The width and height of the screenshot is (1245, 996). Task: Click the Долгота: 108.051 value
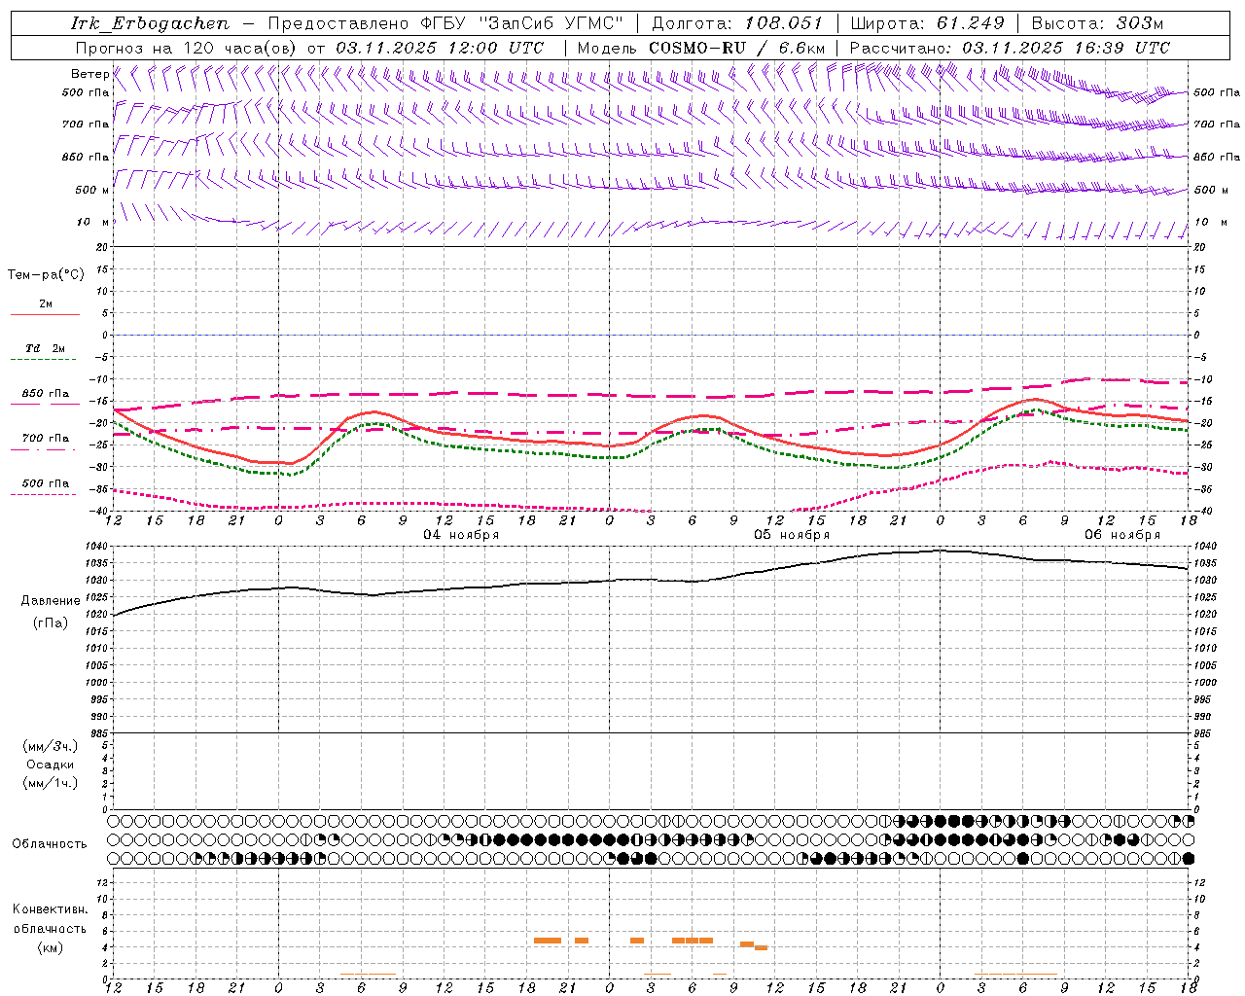coord(737,23)
